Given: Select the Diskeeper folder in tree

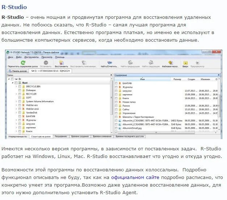Looking at the screenshot, I should [31, 90].
